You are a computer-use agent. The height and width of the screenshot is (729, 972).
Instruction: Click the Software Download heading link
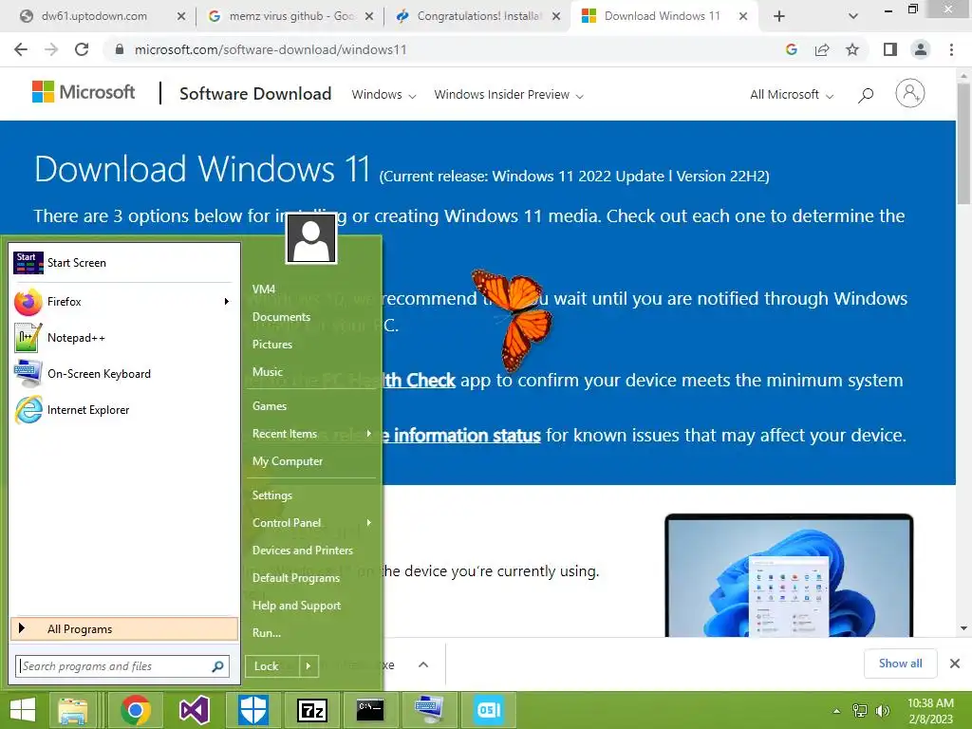pos(255,94)
